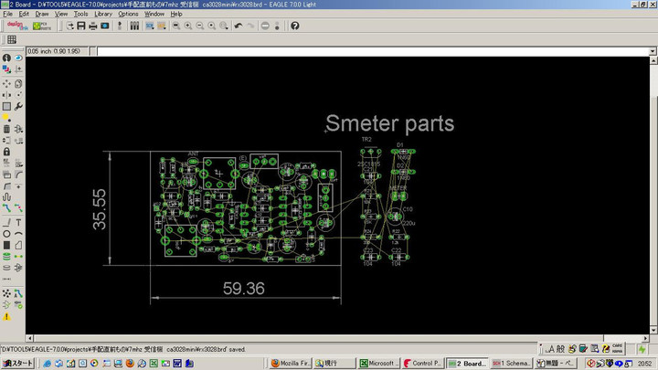Open the grid settings icon
Image resolution: width=658 pixels, height=370 pixels.
[12, 40]
